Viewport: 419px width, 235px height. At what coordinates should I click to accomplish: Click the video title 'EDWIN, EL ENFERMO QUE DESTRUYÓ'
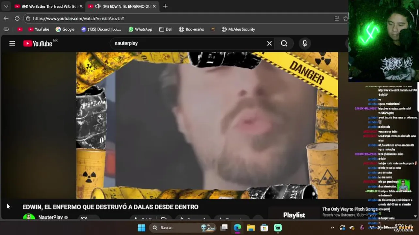(110, 207)
